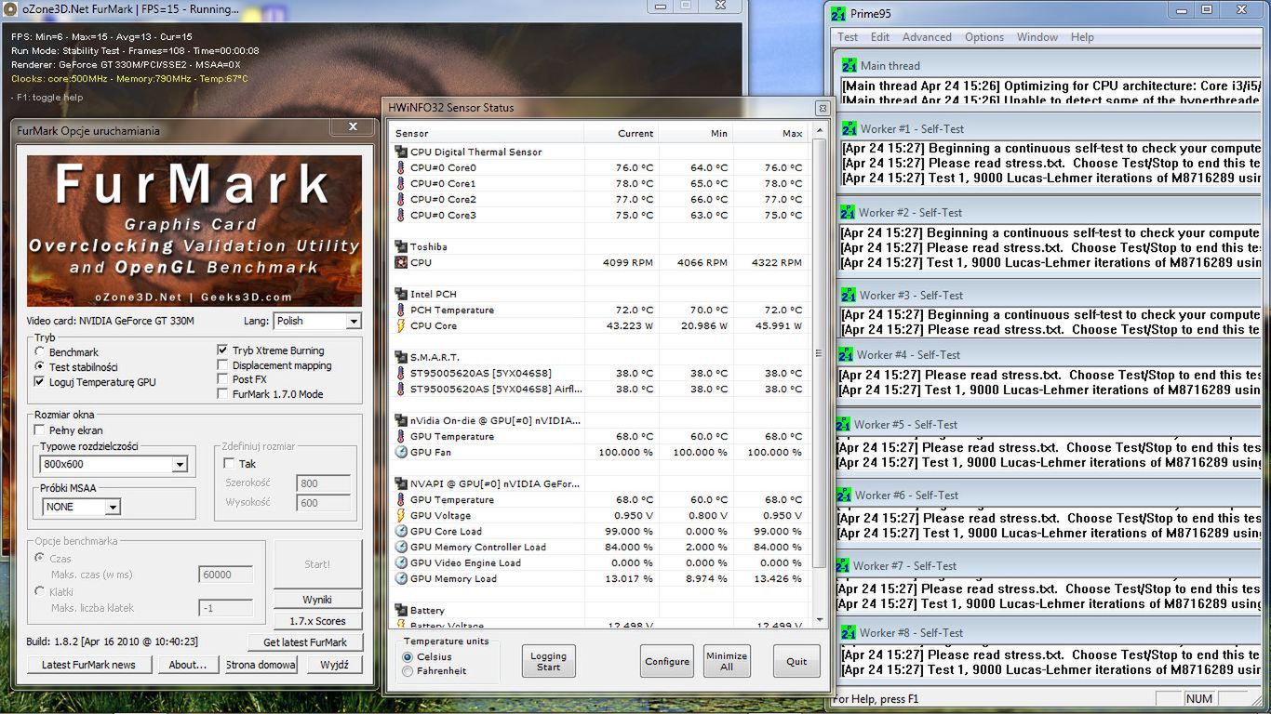
Task: Click the Main thread window icon in Prime95
Action: (x=849, y=65)
